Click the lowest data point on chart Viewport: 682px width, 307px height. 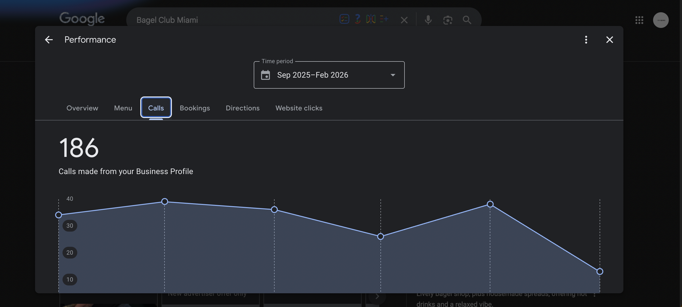pos(600,272)
